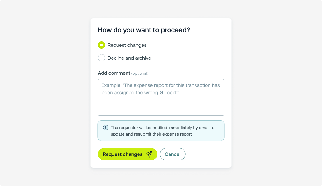Viewport: 322px width, 186px height.
Task: Click the empty space below the placeholder text
Action: click(x=161, y=106)
